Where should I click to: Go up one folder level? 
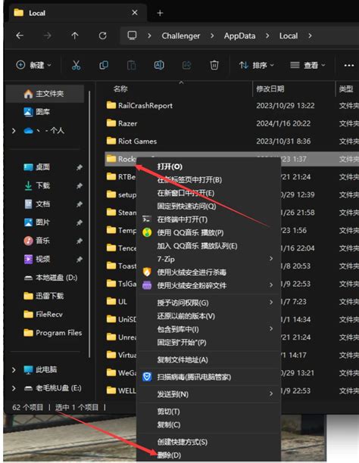75,36
